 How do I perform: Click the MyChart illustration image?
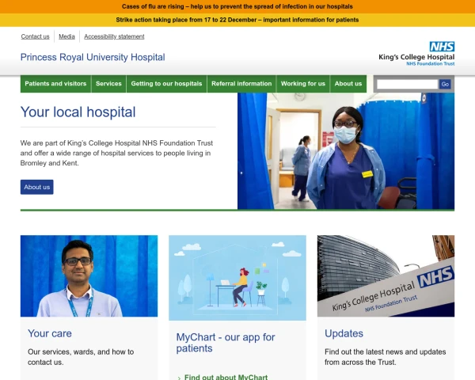click(237, 278)
